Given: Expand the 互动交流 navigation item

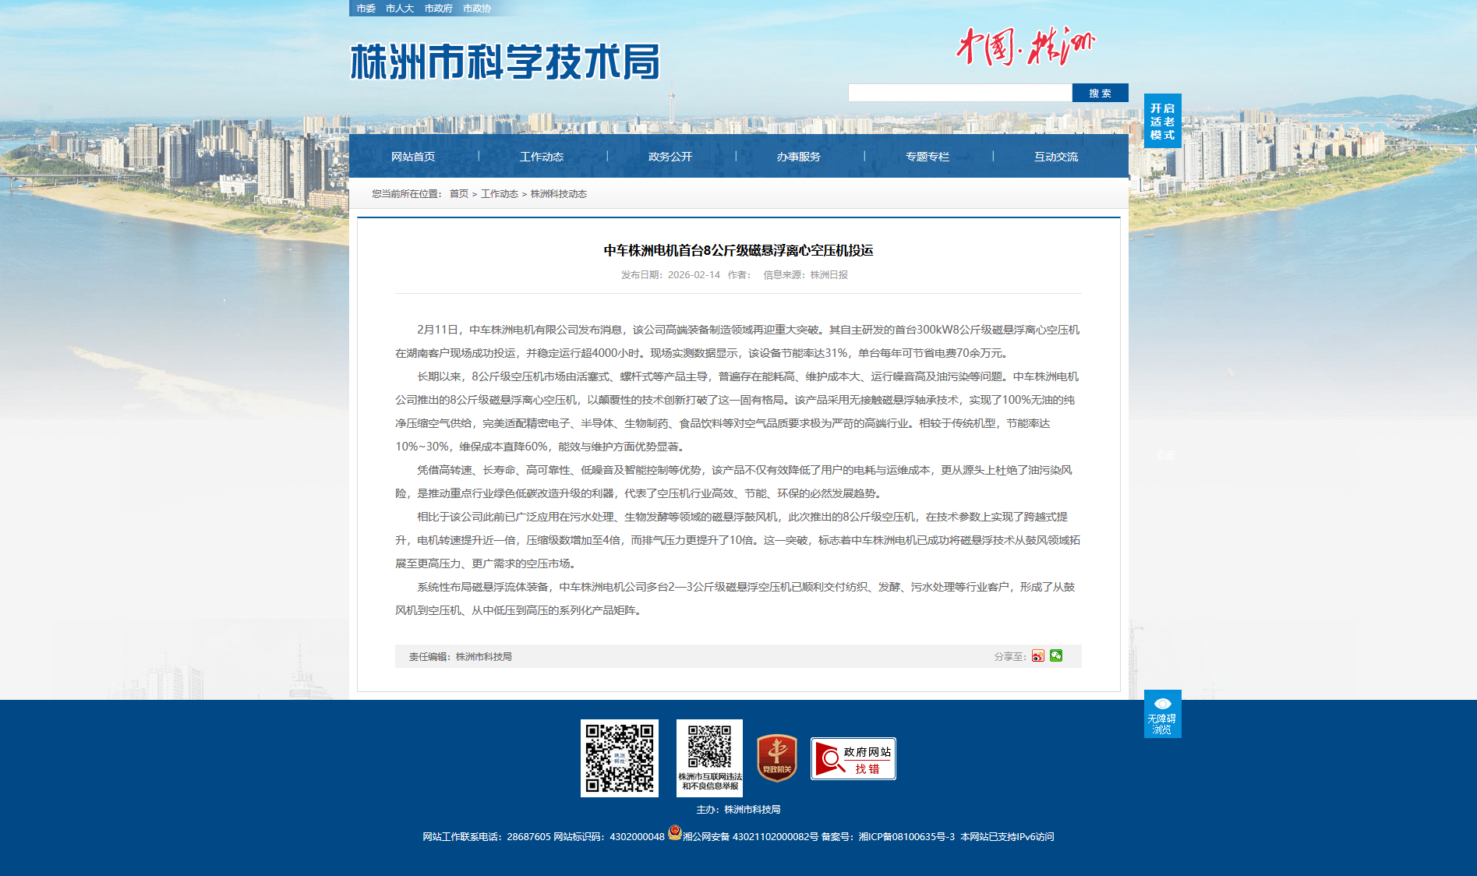Looking at the screenshot, I should click(x=1055, y=157).
